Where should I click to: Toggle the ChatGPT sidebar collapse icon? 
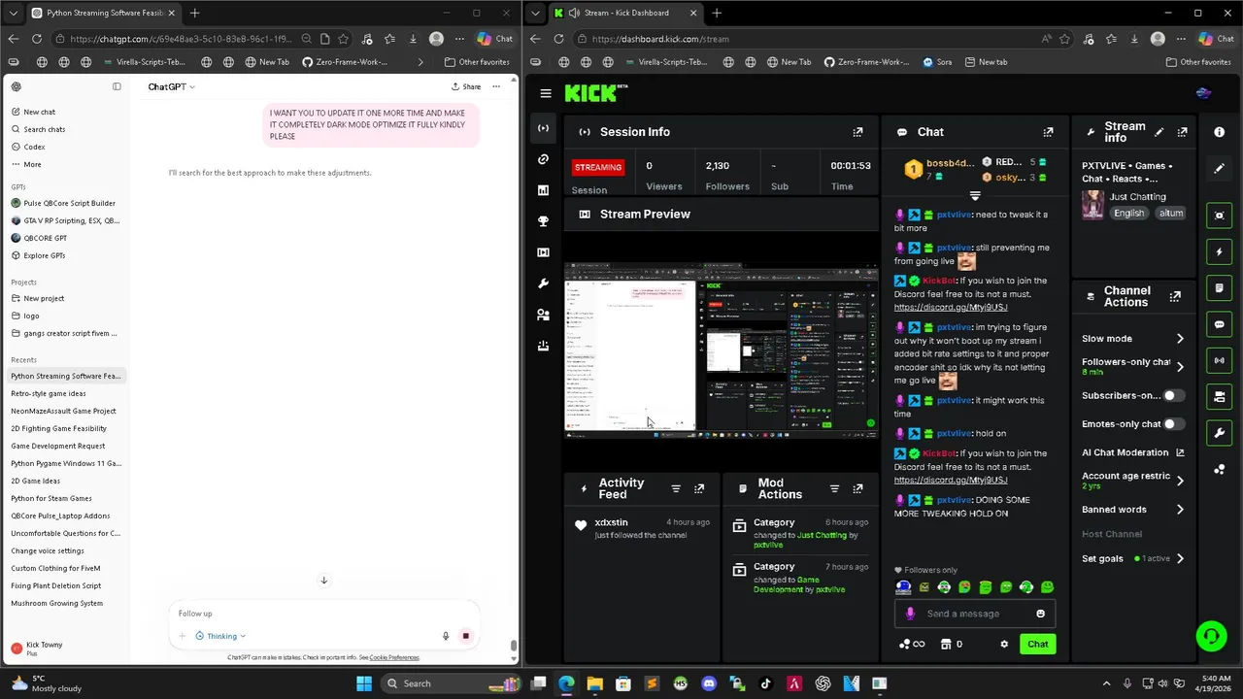click(x=117, y=86)
